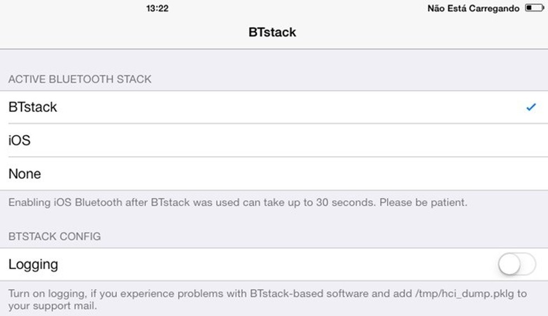Image resolution: width=548 pixels, height=316 pixels.
Task: Tap the None label text
Action: click(x=25, y=174)
